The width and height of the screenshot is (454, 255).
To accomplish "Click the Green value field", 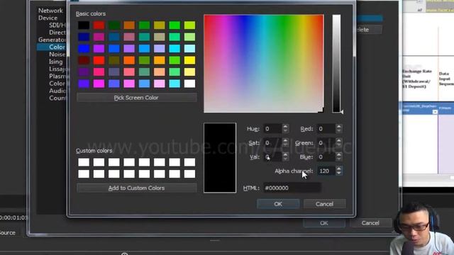I will (x=326, y=143).
